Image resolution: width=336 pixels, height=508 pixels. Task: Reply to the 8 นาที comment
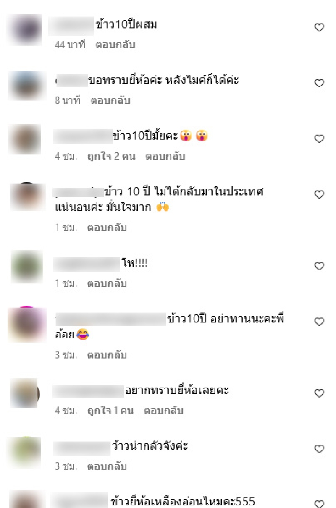tap(110, 101)
